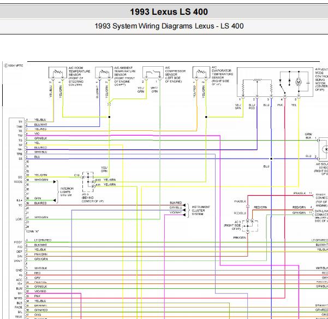Click the "VIO/RED" wire label
The height and width of the screenshot is (319, 328).
point(40,291)
